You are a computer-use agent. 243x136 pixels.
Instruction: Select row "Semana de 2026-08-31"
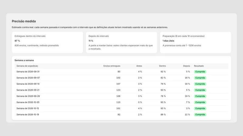122,72
